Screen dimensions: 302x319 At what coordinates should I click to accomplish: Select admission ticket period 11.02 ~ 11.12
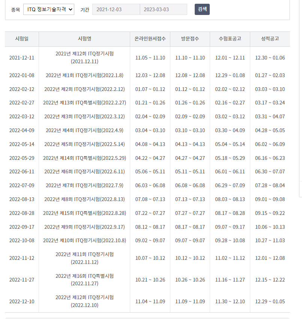pos(230,258)
